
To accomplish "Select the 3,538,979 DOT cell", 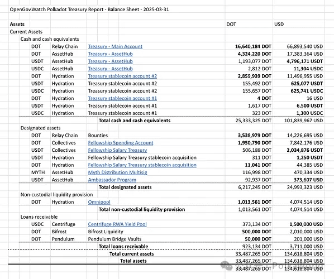I will [x=255, y=136].
